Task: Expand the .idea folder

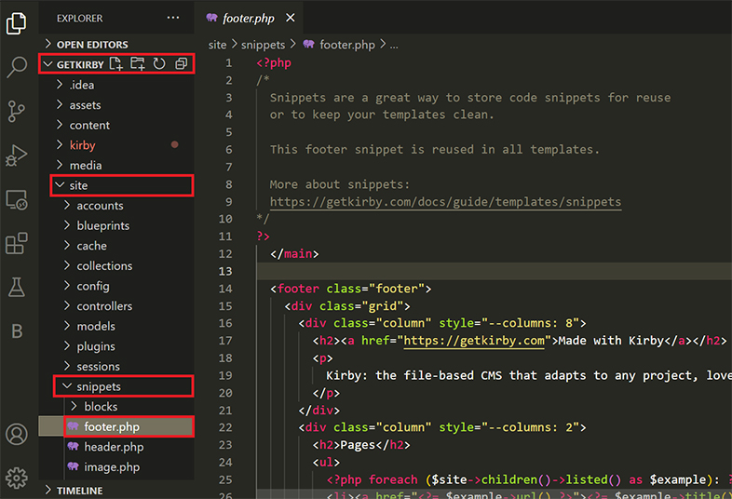Action: coord(116,85)
